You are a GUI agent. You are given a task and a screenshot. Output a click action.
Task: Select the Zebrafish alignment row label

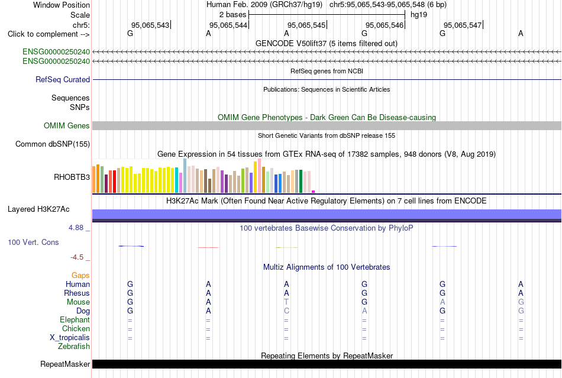coord(74,347)
